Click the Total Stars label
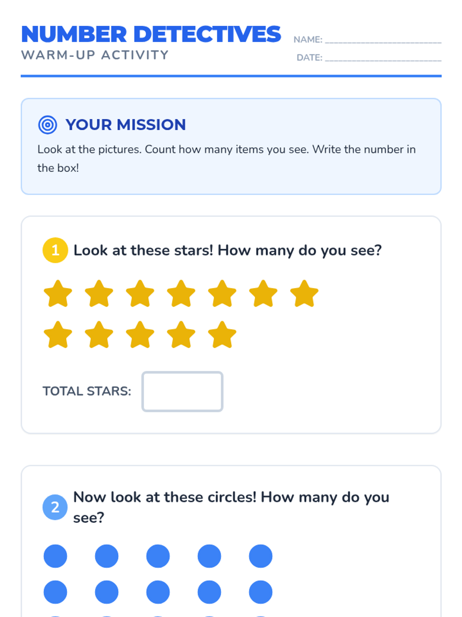The image size is (462, 617). pyautogui.click(x=87, y=391)
